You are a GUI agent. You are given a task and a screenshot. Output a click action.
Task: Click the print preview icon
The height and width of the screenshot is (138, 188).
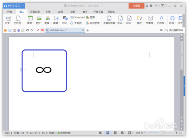pyautogui.click(x=23, y=30)
